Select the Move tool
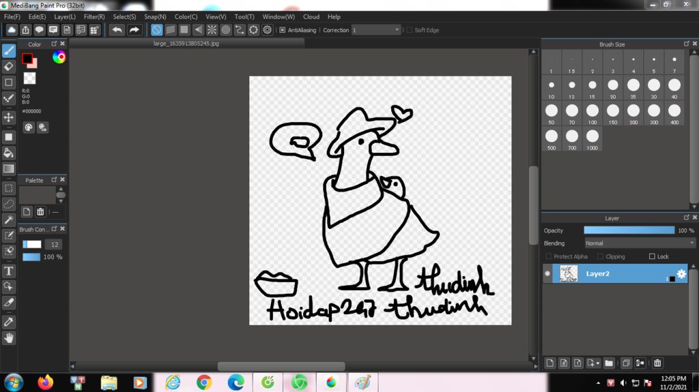Viewport: 699px width, 392px height. 8,117
